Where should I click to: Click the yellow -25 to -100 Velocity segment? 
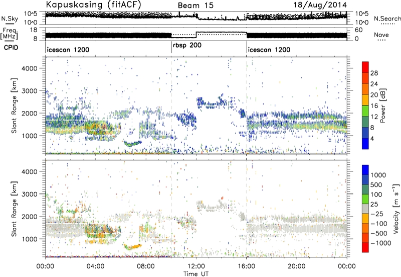coord(365,218)
